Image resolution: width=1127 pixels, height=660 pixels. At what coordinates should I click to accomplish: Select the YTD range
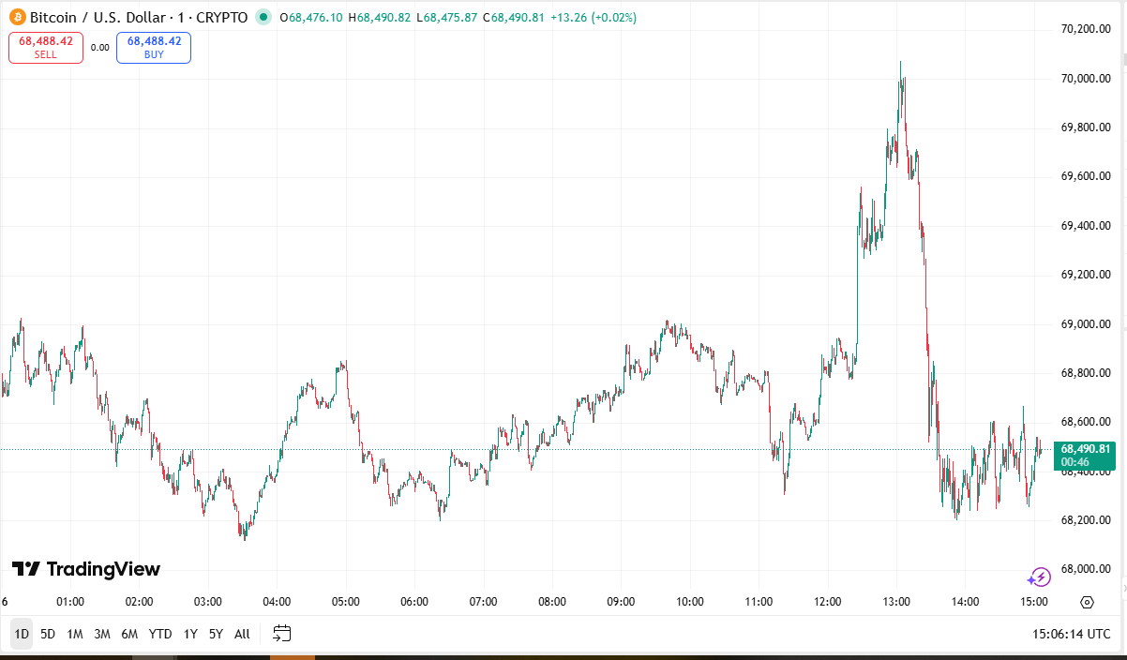click(x=160, y=634)
